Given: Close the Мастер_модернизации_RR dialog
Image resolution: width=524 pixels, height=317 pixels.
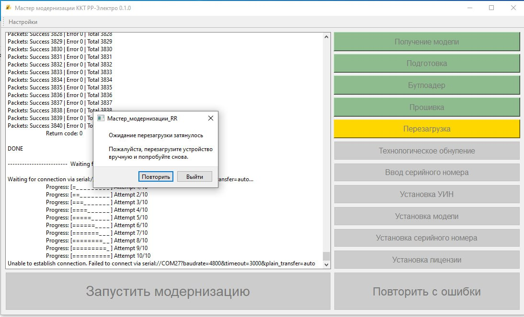Looking at the screenshot, I should 210,118.
